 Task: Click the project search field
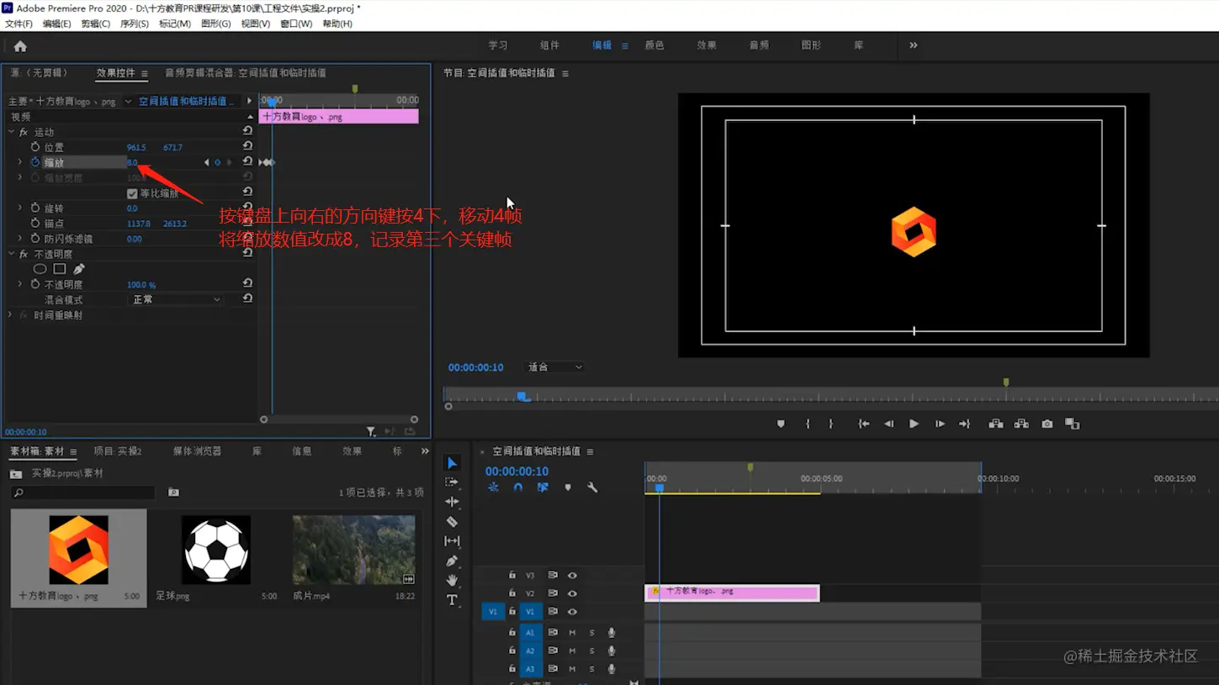tap(84, 493)
